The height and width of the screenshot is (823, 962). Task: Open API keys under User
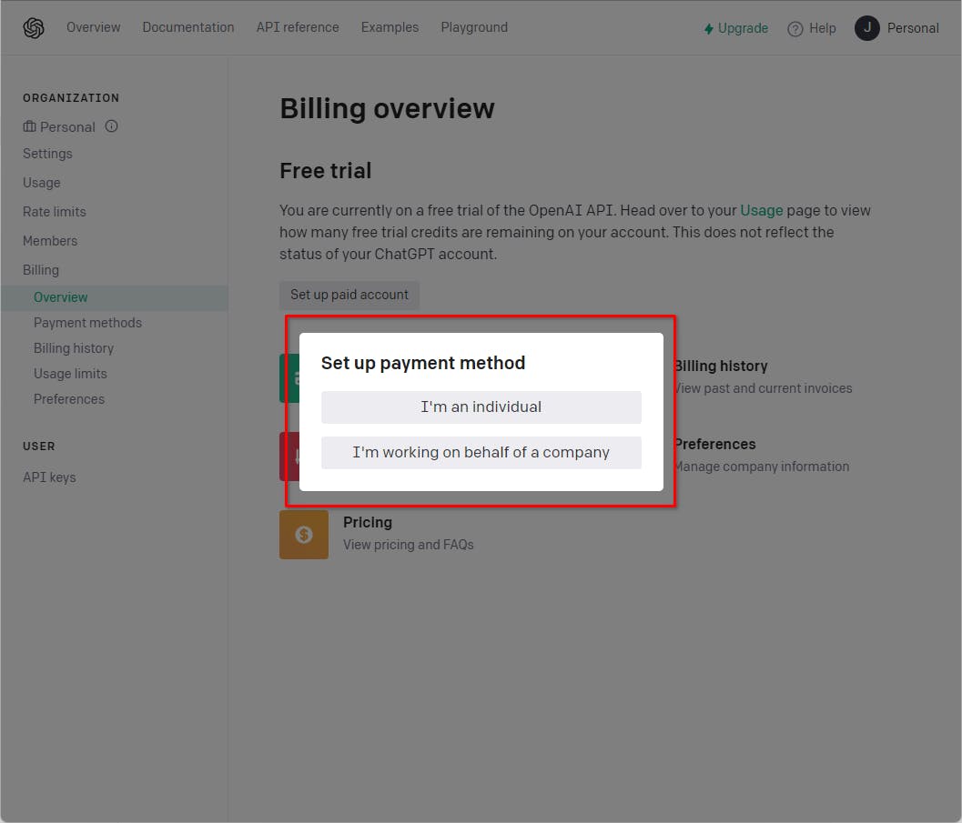click(x=49, y=477)
